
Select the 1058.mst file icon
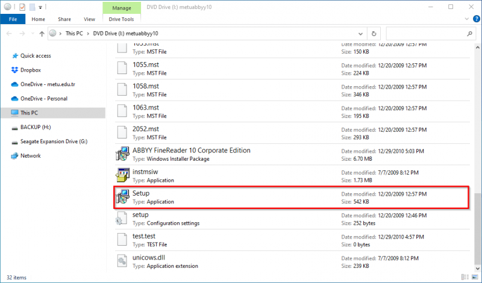pos(122,90)
